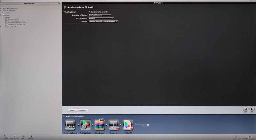The image size is (256, 140).
Task: Click the Workflow speichern icon
Action: click(248, 137)
